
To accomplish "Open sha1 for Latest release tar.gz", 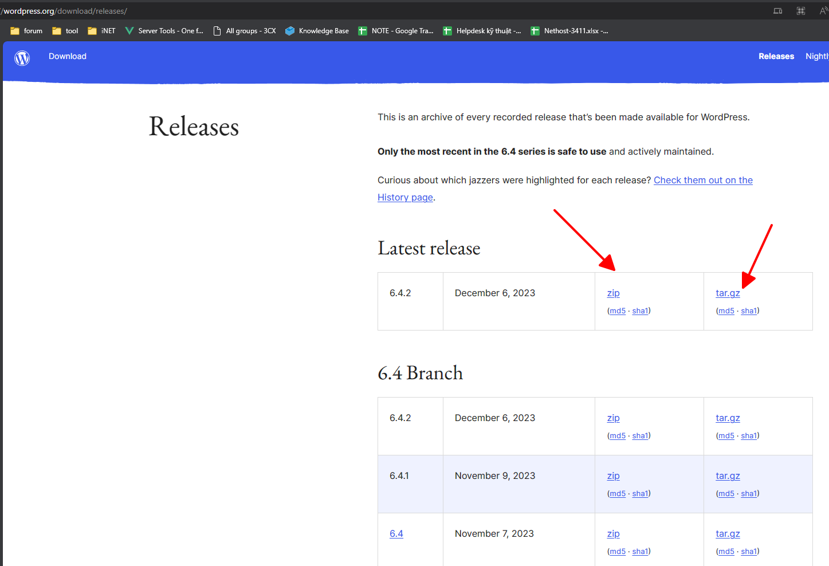I will (749, 311).
